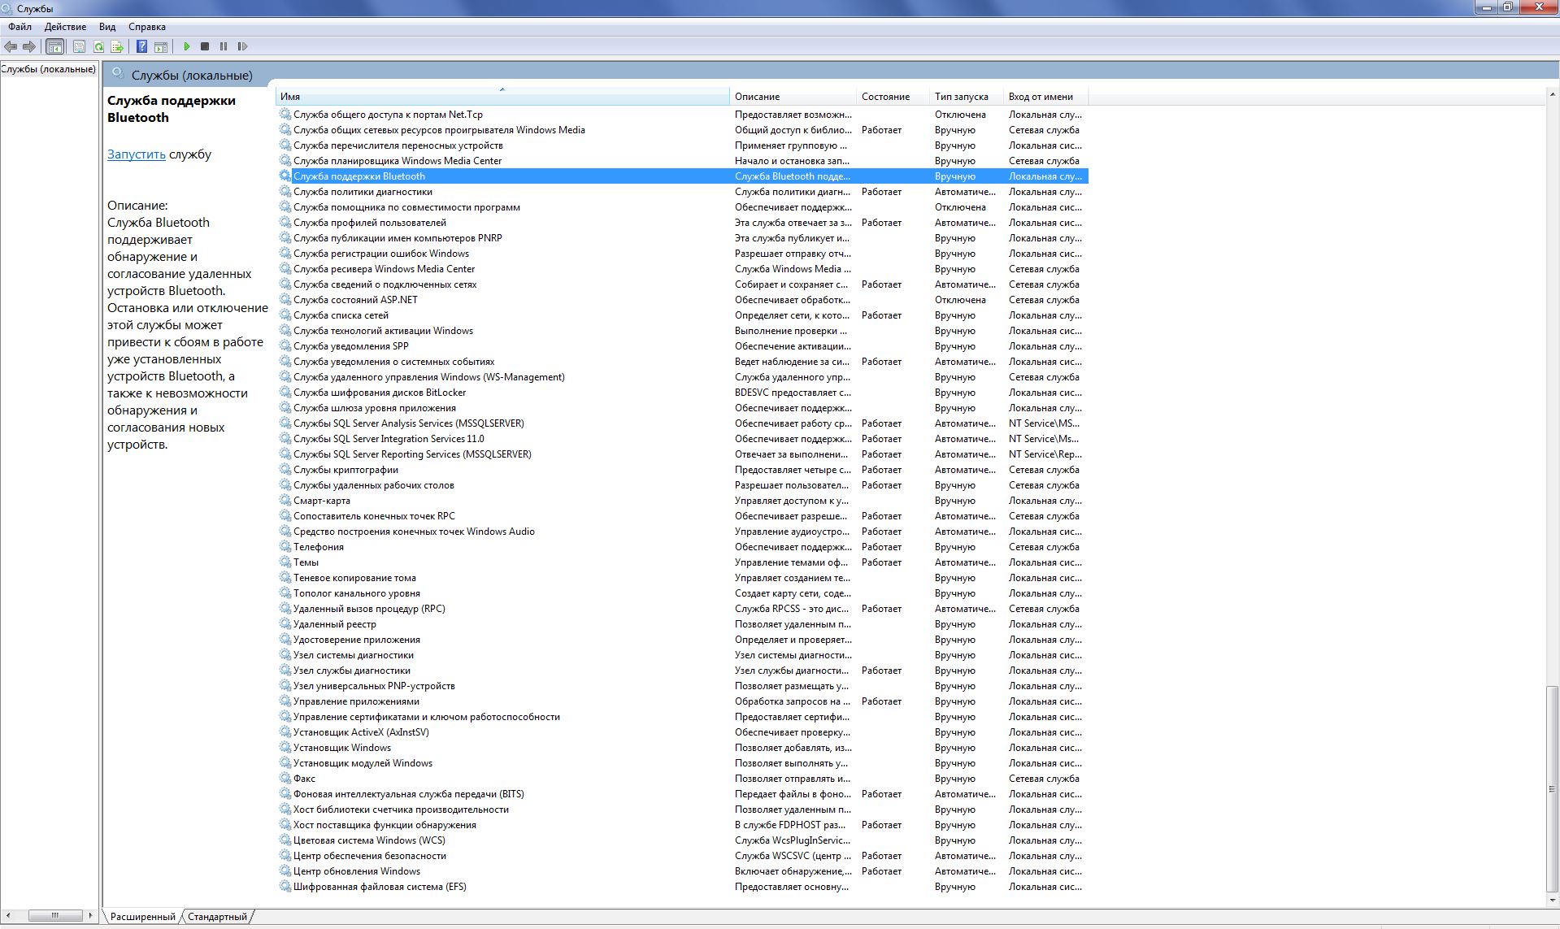1560x929 pixels.
Task: Click the Restart Service toolbar icon
Action: click(242, 47)
